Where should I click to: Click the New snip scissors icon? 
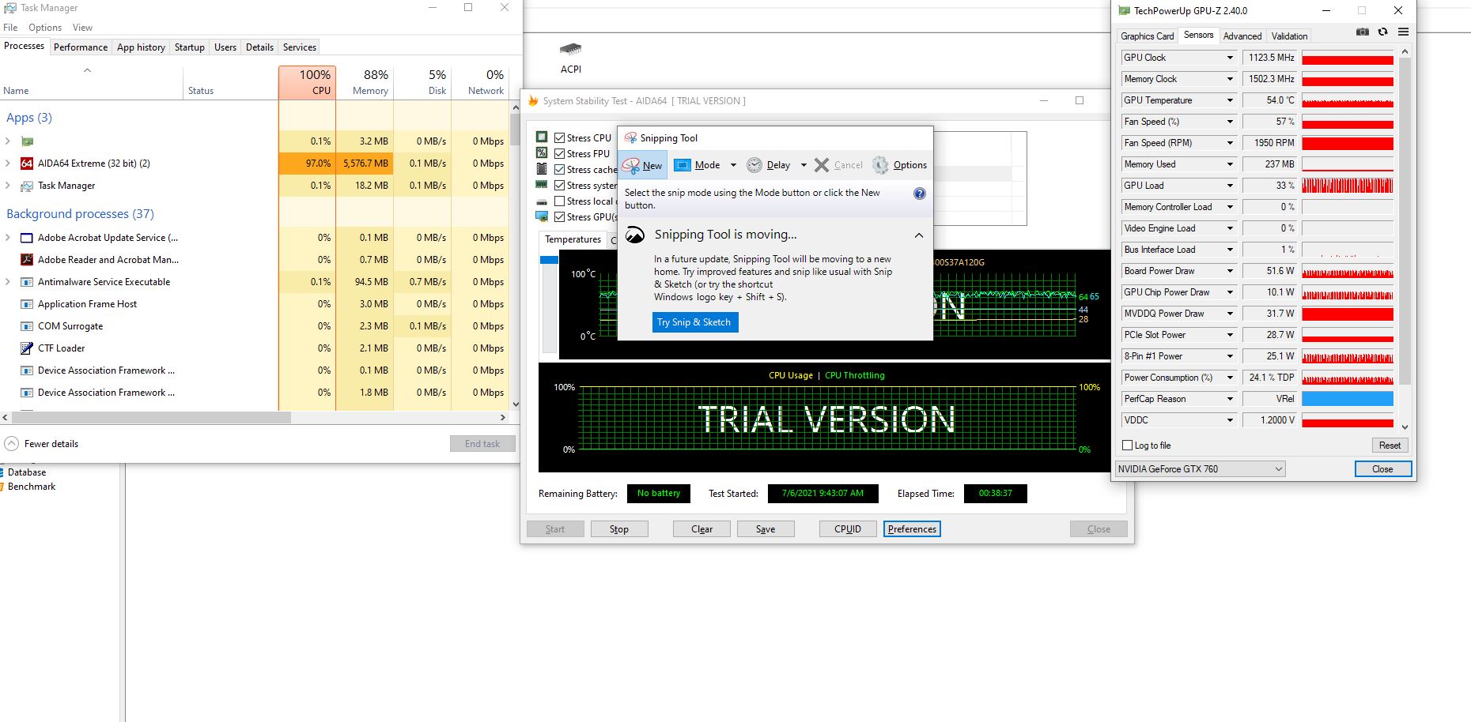coord(630,165)
